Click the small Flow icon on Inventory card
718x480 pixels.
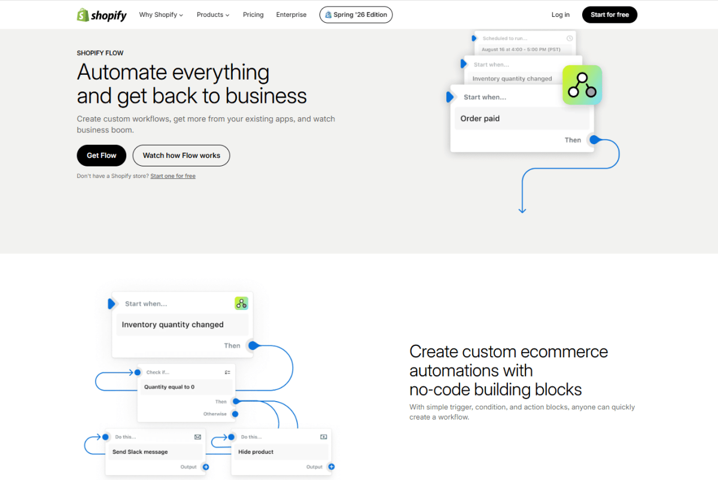click(241, 303)
